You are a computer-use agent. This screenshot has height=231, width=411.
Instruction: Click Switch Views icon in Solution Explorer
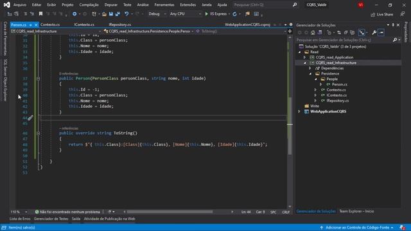(320, 33)
